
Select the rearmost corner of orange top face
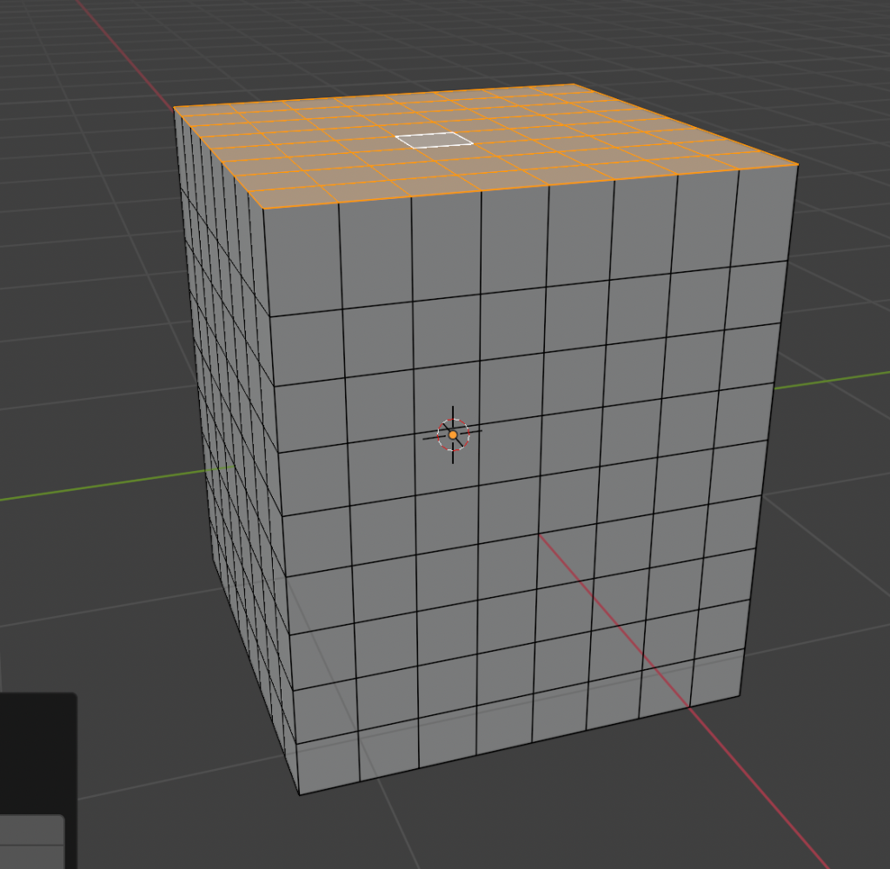(572, 84)
